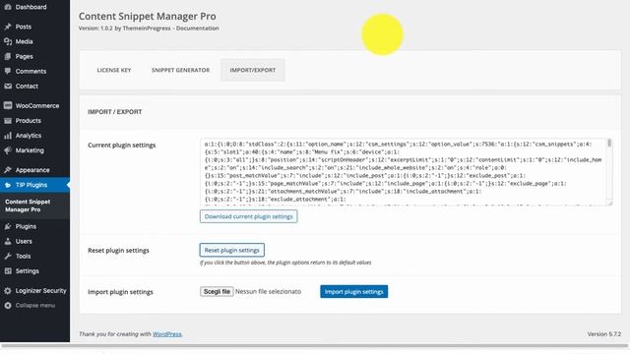Click the Collapse menu arrow icon

pos(8,306)
